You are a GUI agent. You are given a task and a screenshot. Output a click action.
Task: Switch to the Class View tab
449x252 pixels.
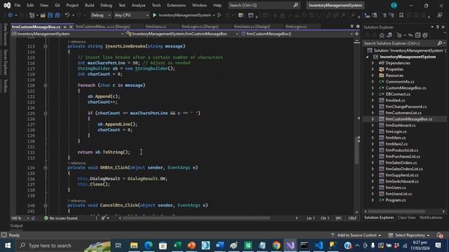click(x=406, y=218)
